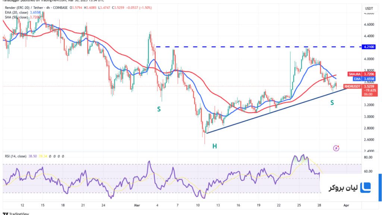Click the right shoulder 'S' label

332,103
